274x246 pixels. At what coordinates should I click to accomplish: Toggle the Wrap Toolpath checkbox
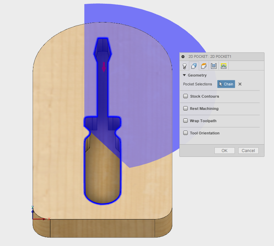coord(186,120)
